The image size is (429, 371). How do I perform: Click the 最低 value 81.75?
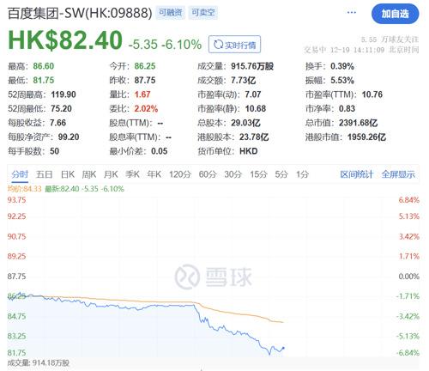click(x=44, y=80)
